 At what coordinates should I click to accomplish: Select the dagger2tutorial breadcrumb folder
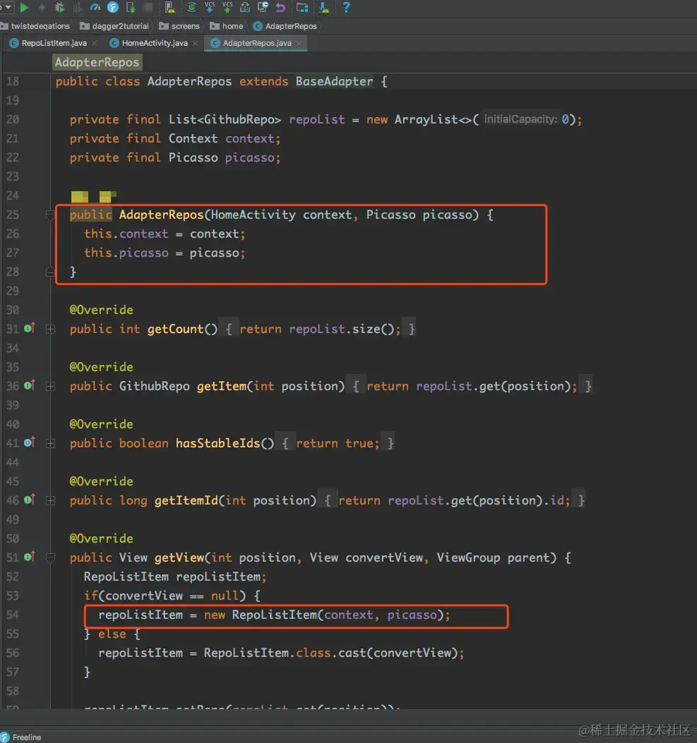point(114,26)
